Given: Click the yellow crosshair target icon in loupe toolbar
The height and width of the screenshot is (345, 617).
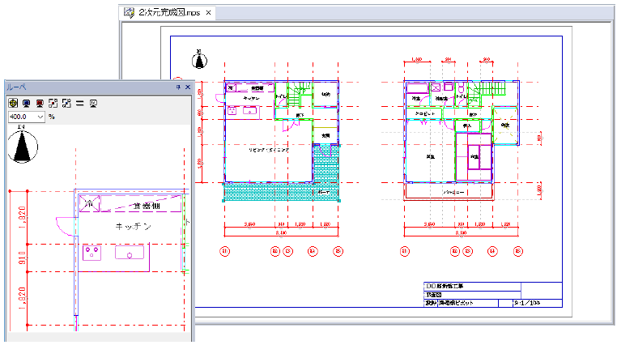Looking at the screenshot, I should click(x=12, y=103).
